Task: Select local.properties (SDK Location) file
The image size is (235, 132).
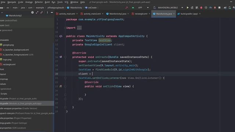Action: (13, 128)
